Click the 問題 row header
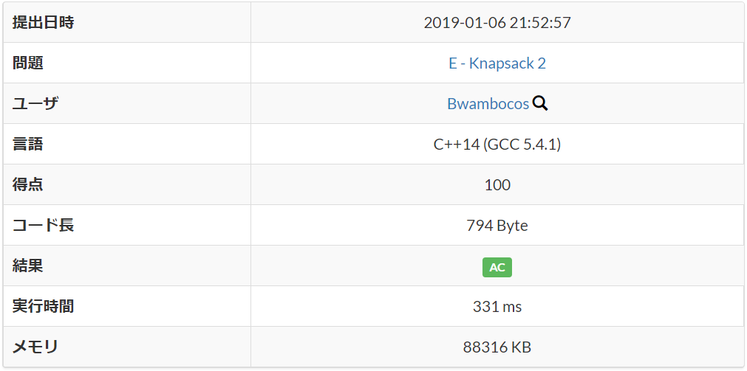The width and height of the screenshot is (747, 371). point(28,63)
